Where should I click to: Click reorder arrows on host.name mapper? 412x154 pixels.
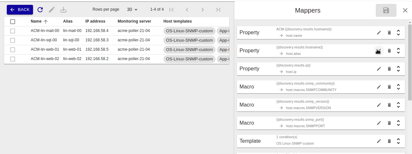(x=398, y=33)
